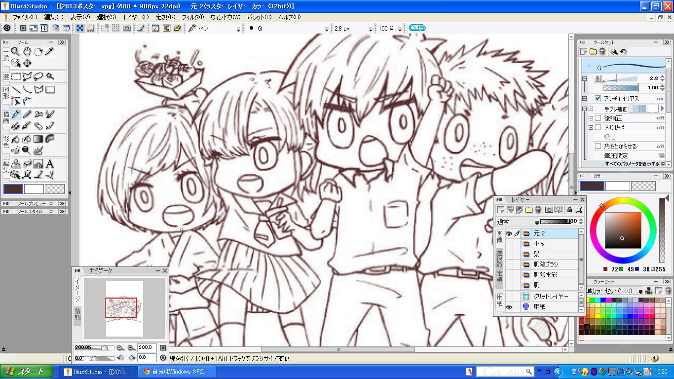Pick the Eyedropper tool in the tool palette
This screenshot has height=379, width=674.
[x=49, y=51]
